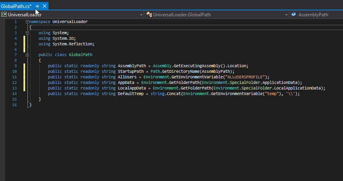Click the yellow change marker beside line 4
The width and height of the screenshot is (343, 181).
24,39
